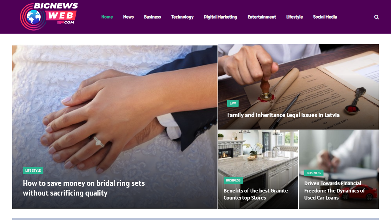Open Benefits of Granite Countertop Stores article
Image resolution: width=391 pixels, height=220 pixels.
click(256, 194)
